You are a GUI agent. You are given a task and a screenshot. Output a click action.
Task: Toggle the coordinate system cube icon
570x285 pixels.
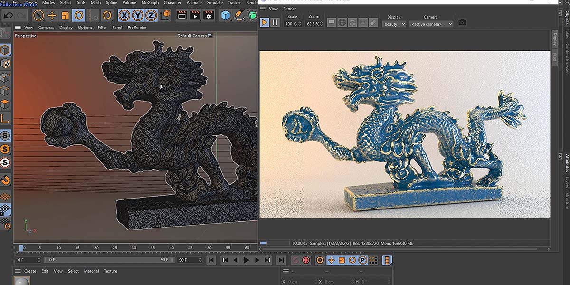point(165,15)
